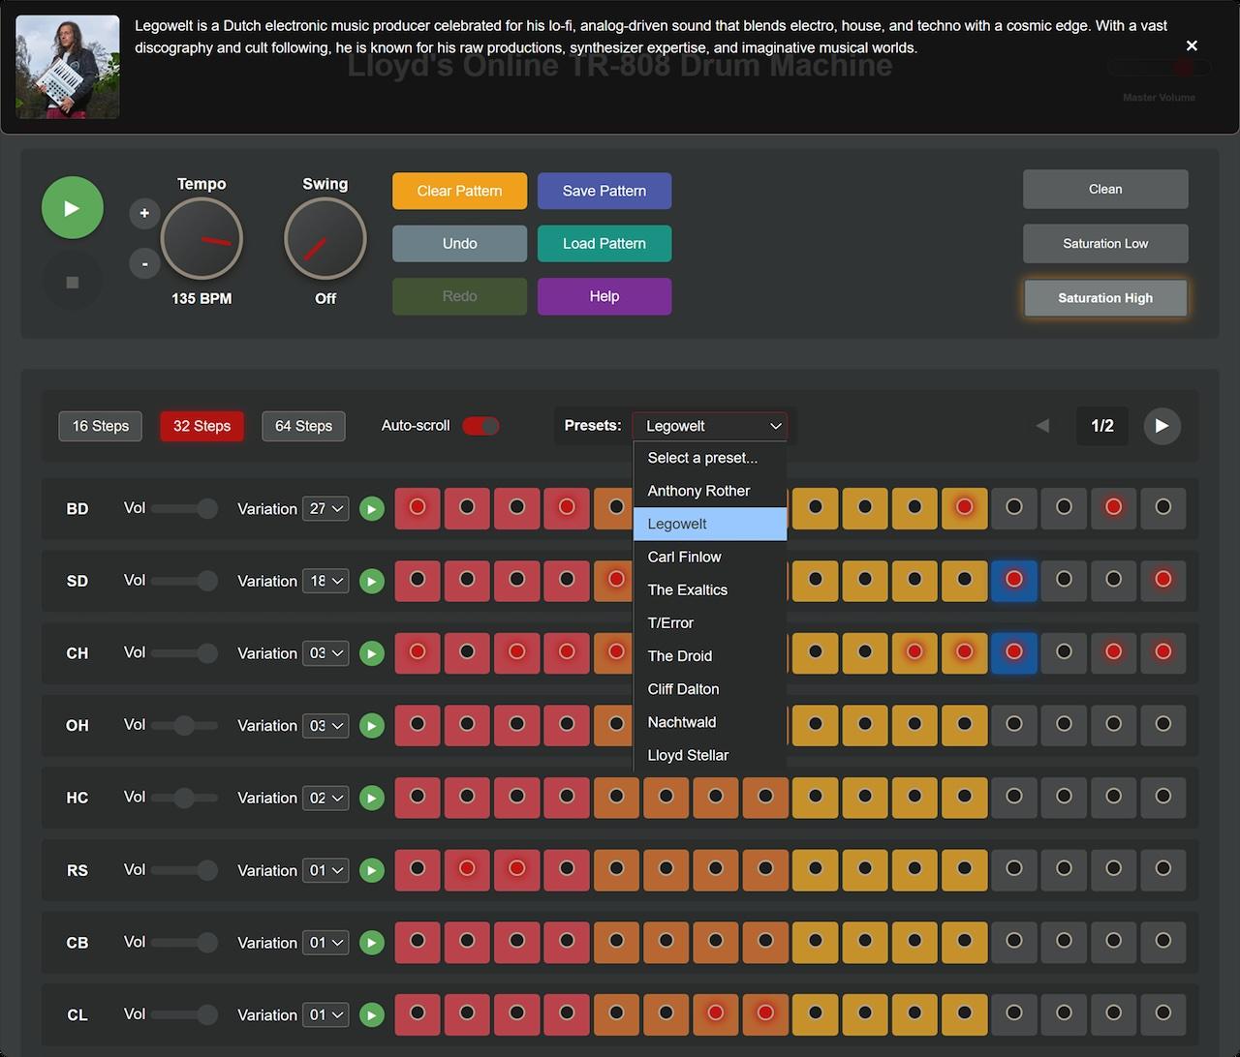This screenshot has height=1057, width=1240.
Task: Enable last step on the OH row
Action: coord(1162,725)
